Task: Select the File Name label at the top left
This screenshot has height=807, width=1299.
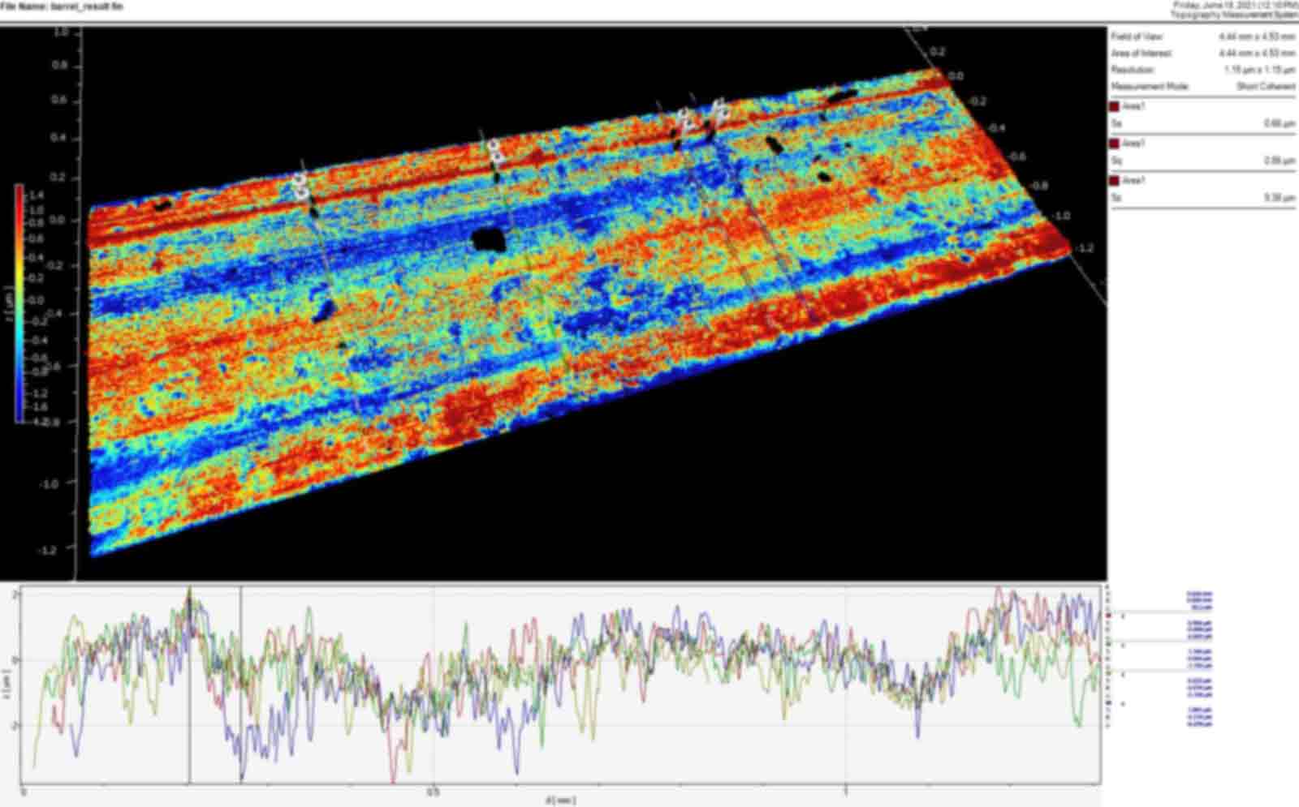Action: point(62,6)
